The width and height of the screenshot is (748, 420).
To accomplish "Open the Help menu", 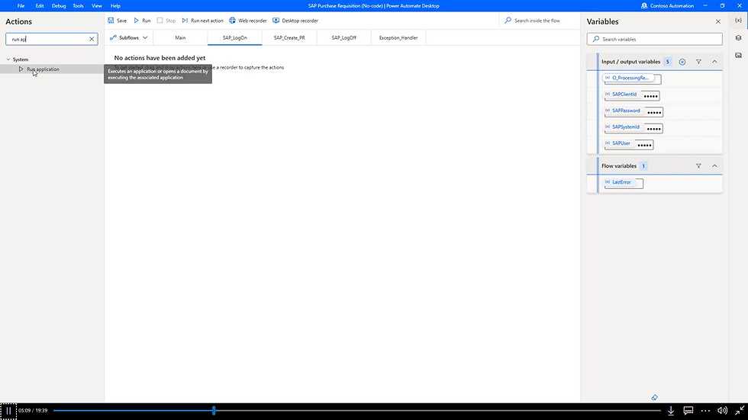I will coord(115,5).
